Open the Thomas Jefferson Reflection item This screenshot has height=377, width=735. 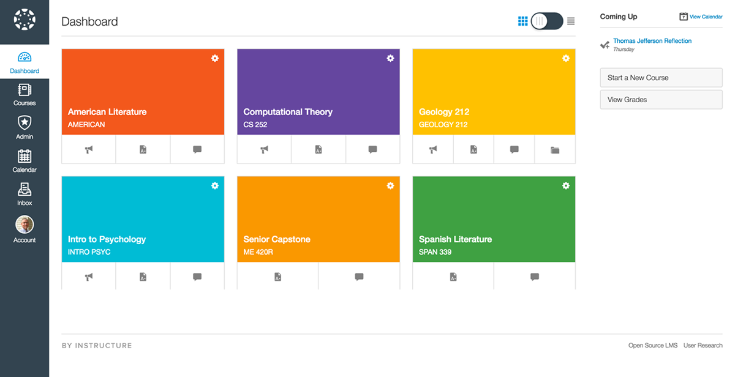point(652,40)
